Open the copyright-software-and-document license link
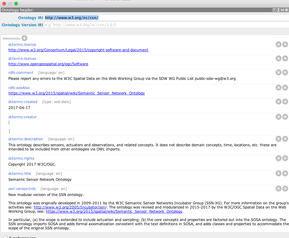The image size is (289, 238). click(78, 50)
